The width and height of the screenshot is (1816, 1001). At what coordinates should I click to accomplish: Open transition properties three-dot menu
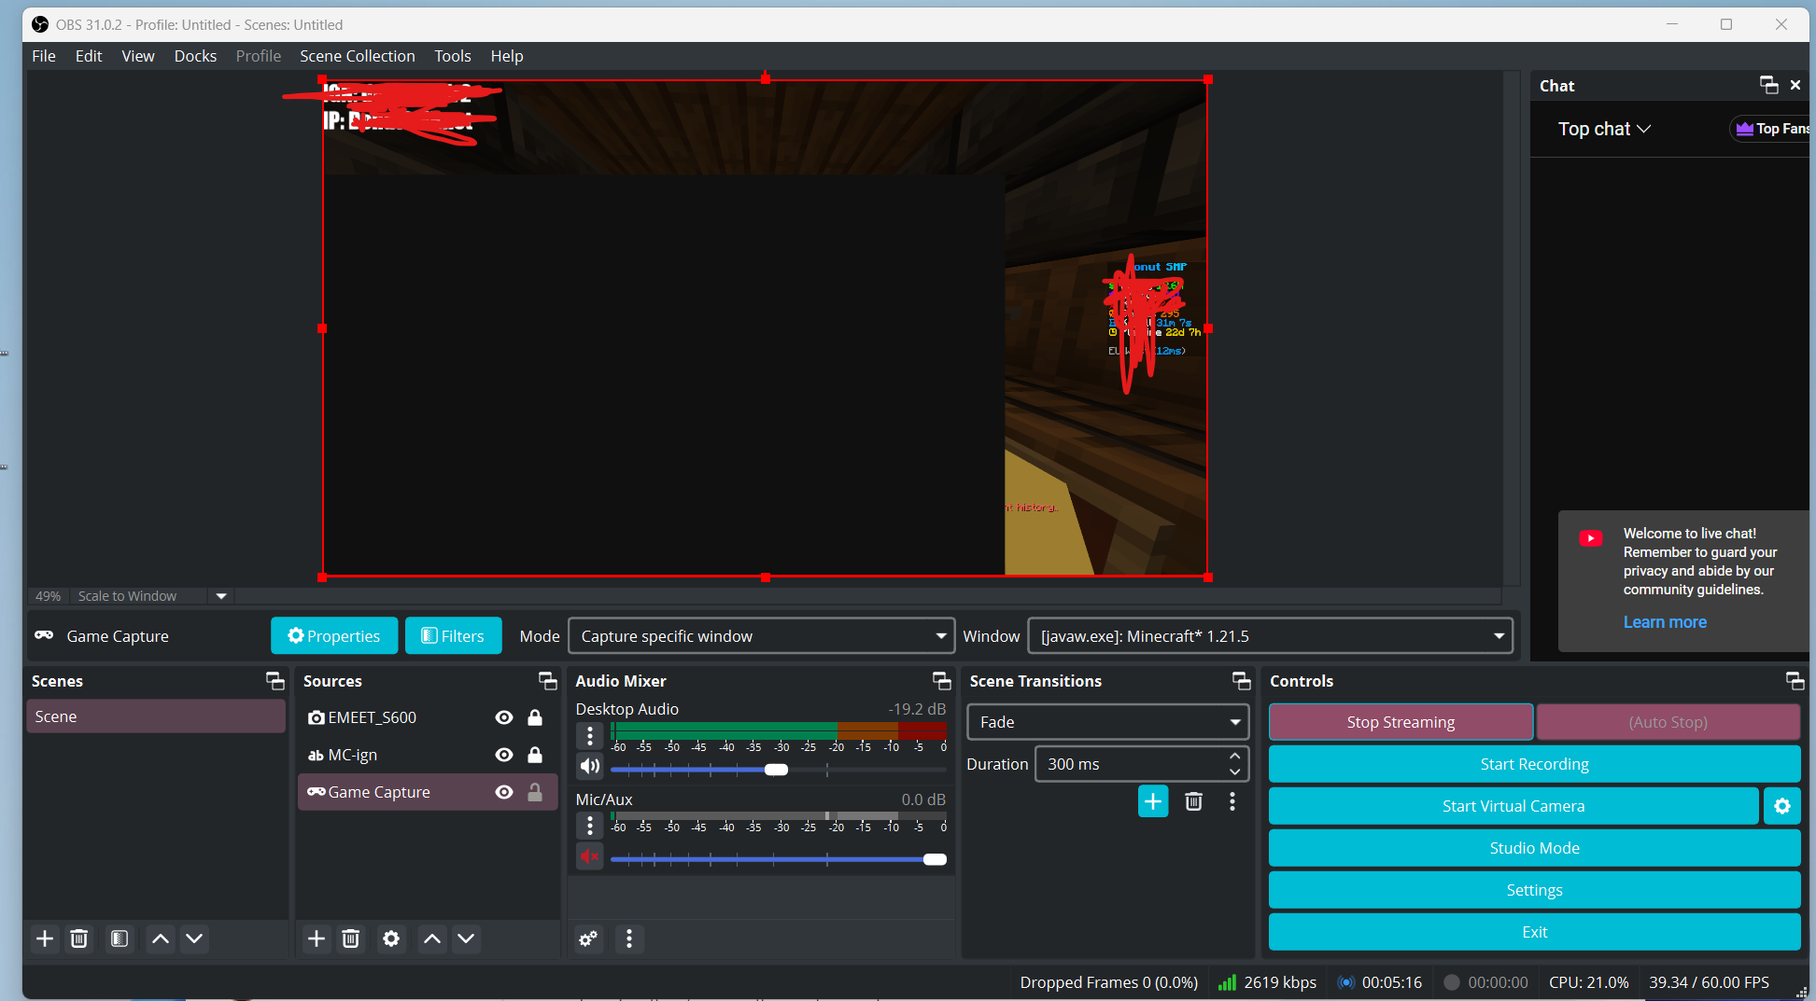pyautogui.click(x=1232, y=801)
